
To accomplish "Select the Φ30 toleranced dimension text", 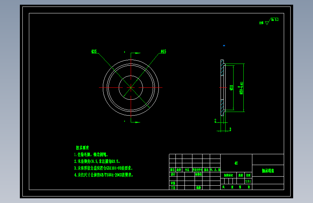I will (x=241, y=88).
